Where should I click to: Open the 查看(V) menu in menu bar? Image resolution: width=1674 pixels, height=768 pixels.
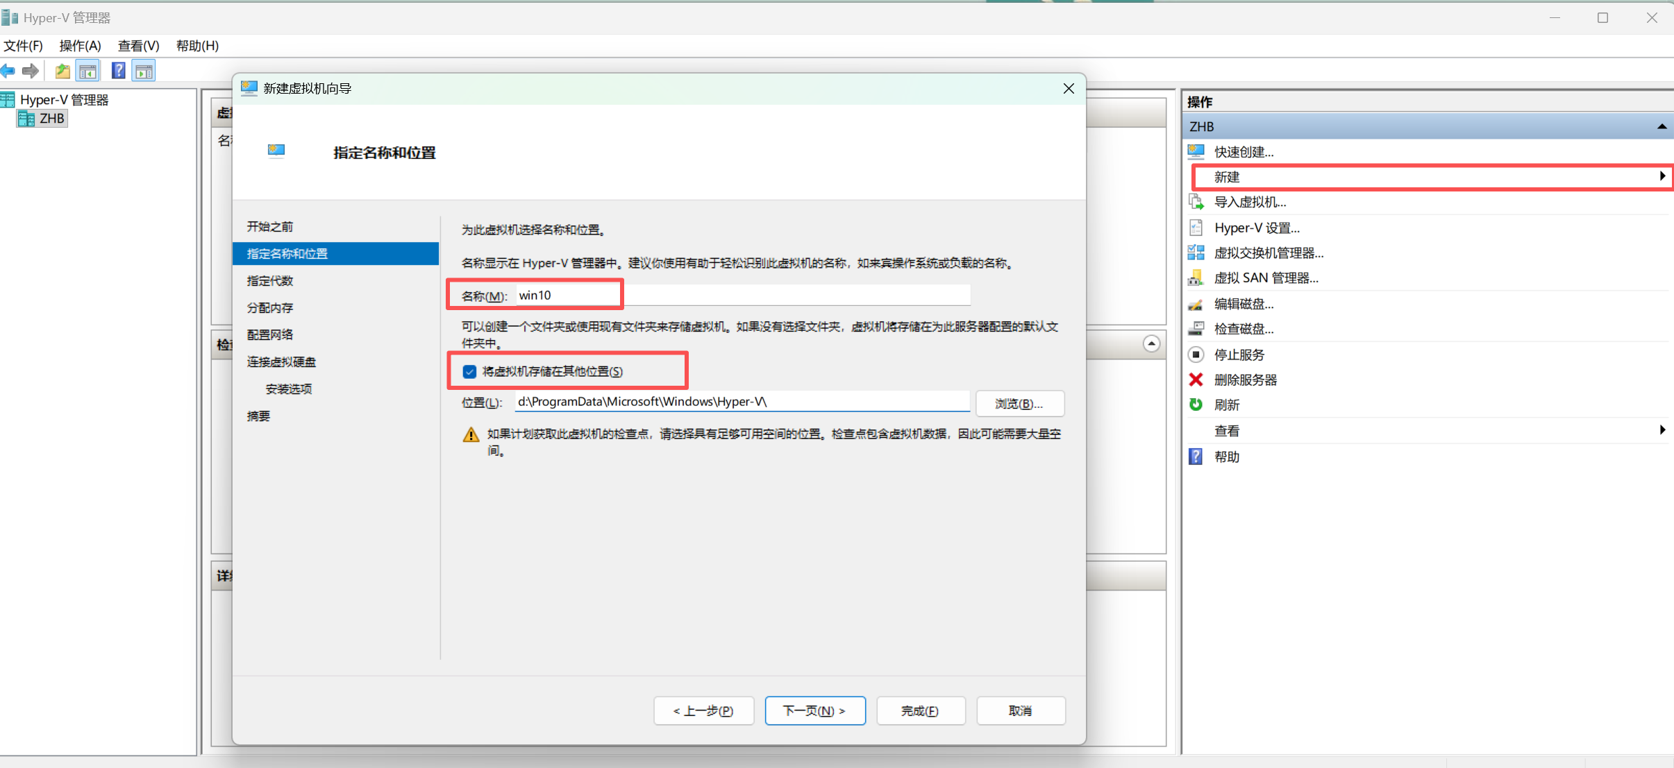pyautogui.click(x=138, y=46)
